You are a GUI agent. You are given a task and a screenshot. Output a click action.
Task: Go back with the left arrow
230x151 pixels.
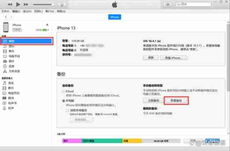coord(6,17)
